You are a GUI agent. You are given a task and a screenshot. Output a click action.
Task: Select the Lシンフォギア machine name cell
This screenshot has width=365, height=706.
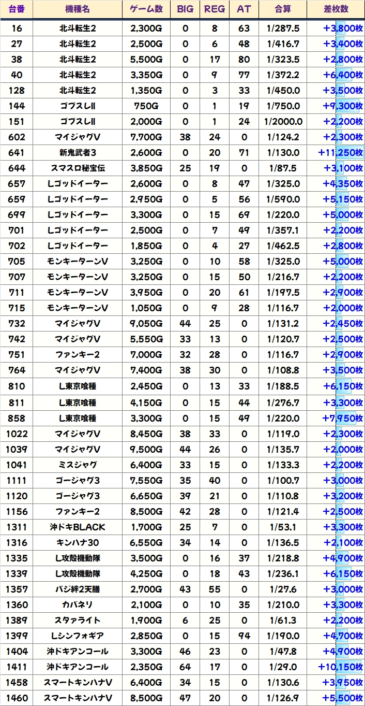click(78, 636)
